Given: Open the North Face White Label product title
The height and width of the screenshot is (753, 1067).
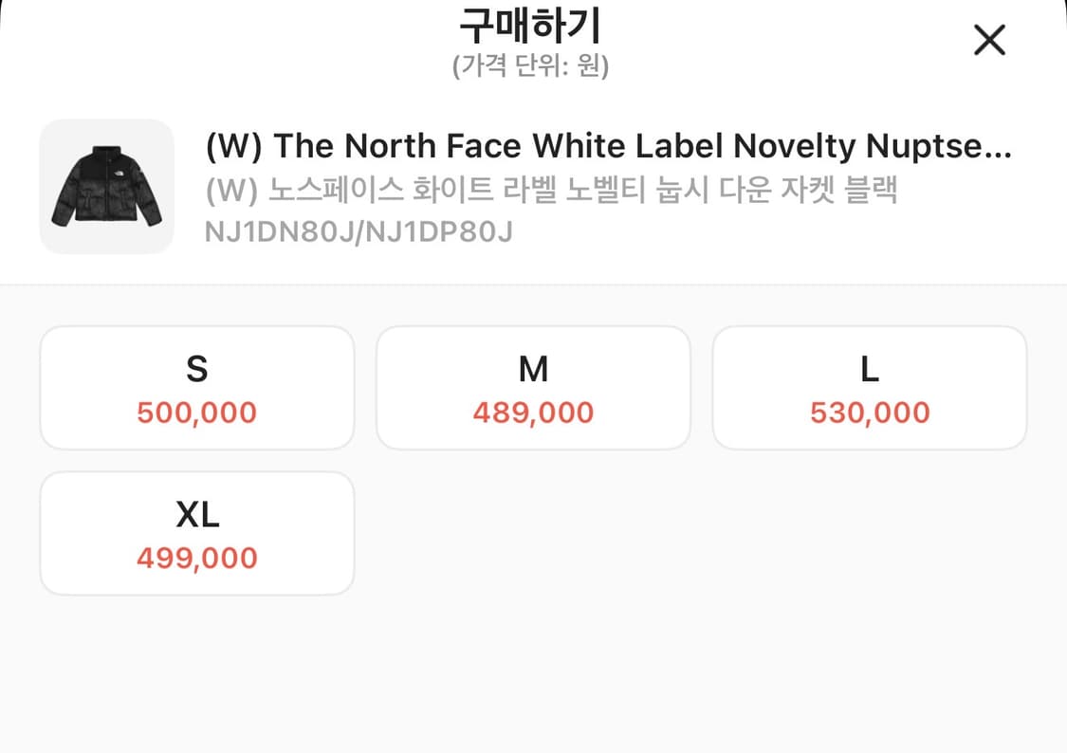Looking at the screenshot, I should [608, 147].
